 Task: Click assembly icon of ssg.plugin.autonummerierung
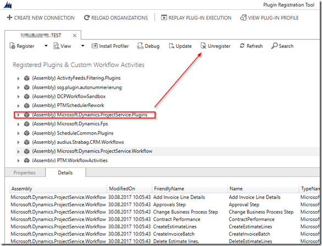(x=27, y=87)
